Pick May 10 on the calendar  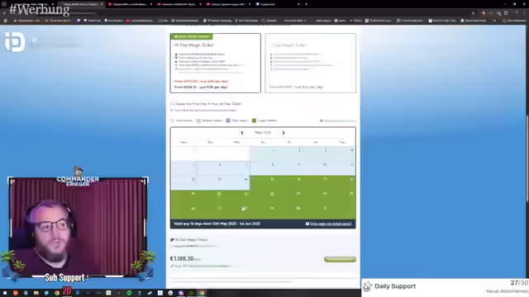(x=316, y=168)
